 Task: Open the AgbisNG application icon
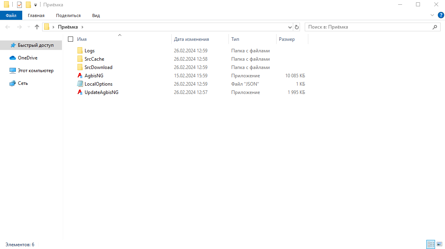coord(80,76)
